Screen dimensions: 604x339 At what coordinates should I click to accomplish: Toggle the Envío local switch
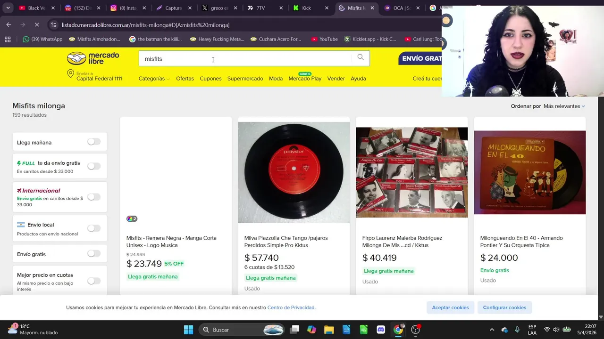(94, 228)
